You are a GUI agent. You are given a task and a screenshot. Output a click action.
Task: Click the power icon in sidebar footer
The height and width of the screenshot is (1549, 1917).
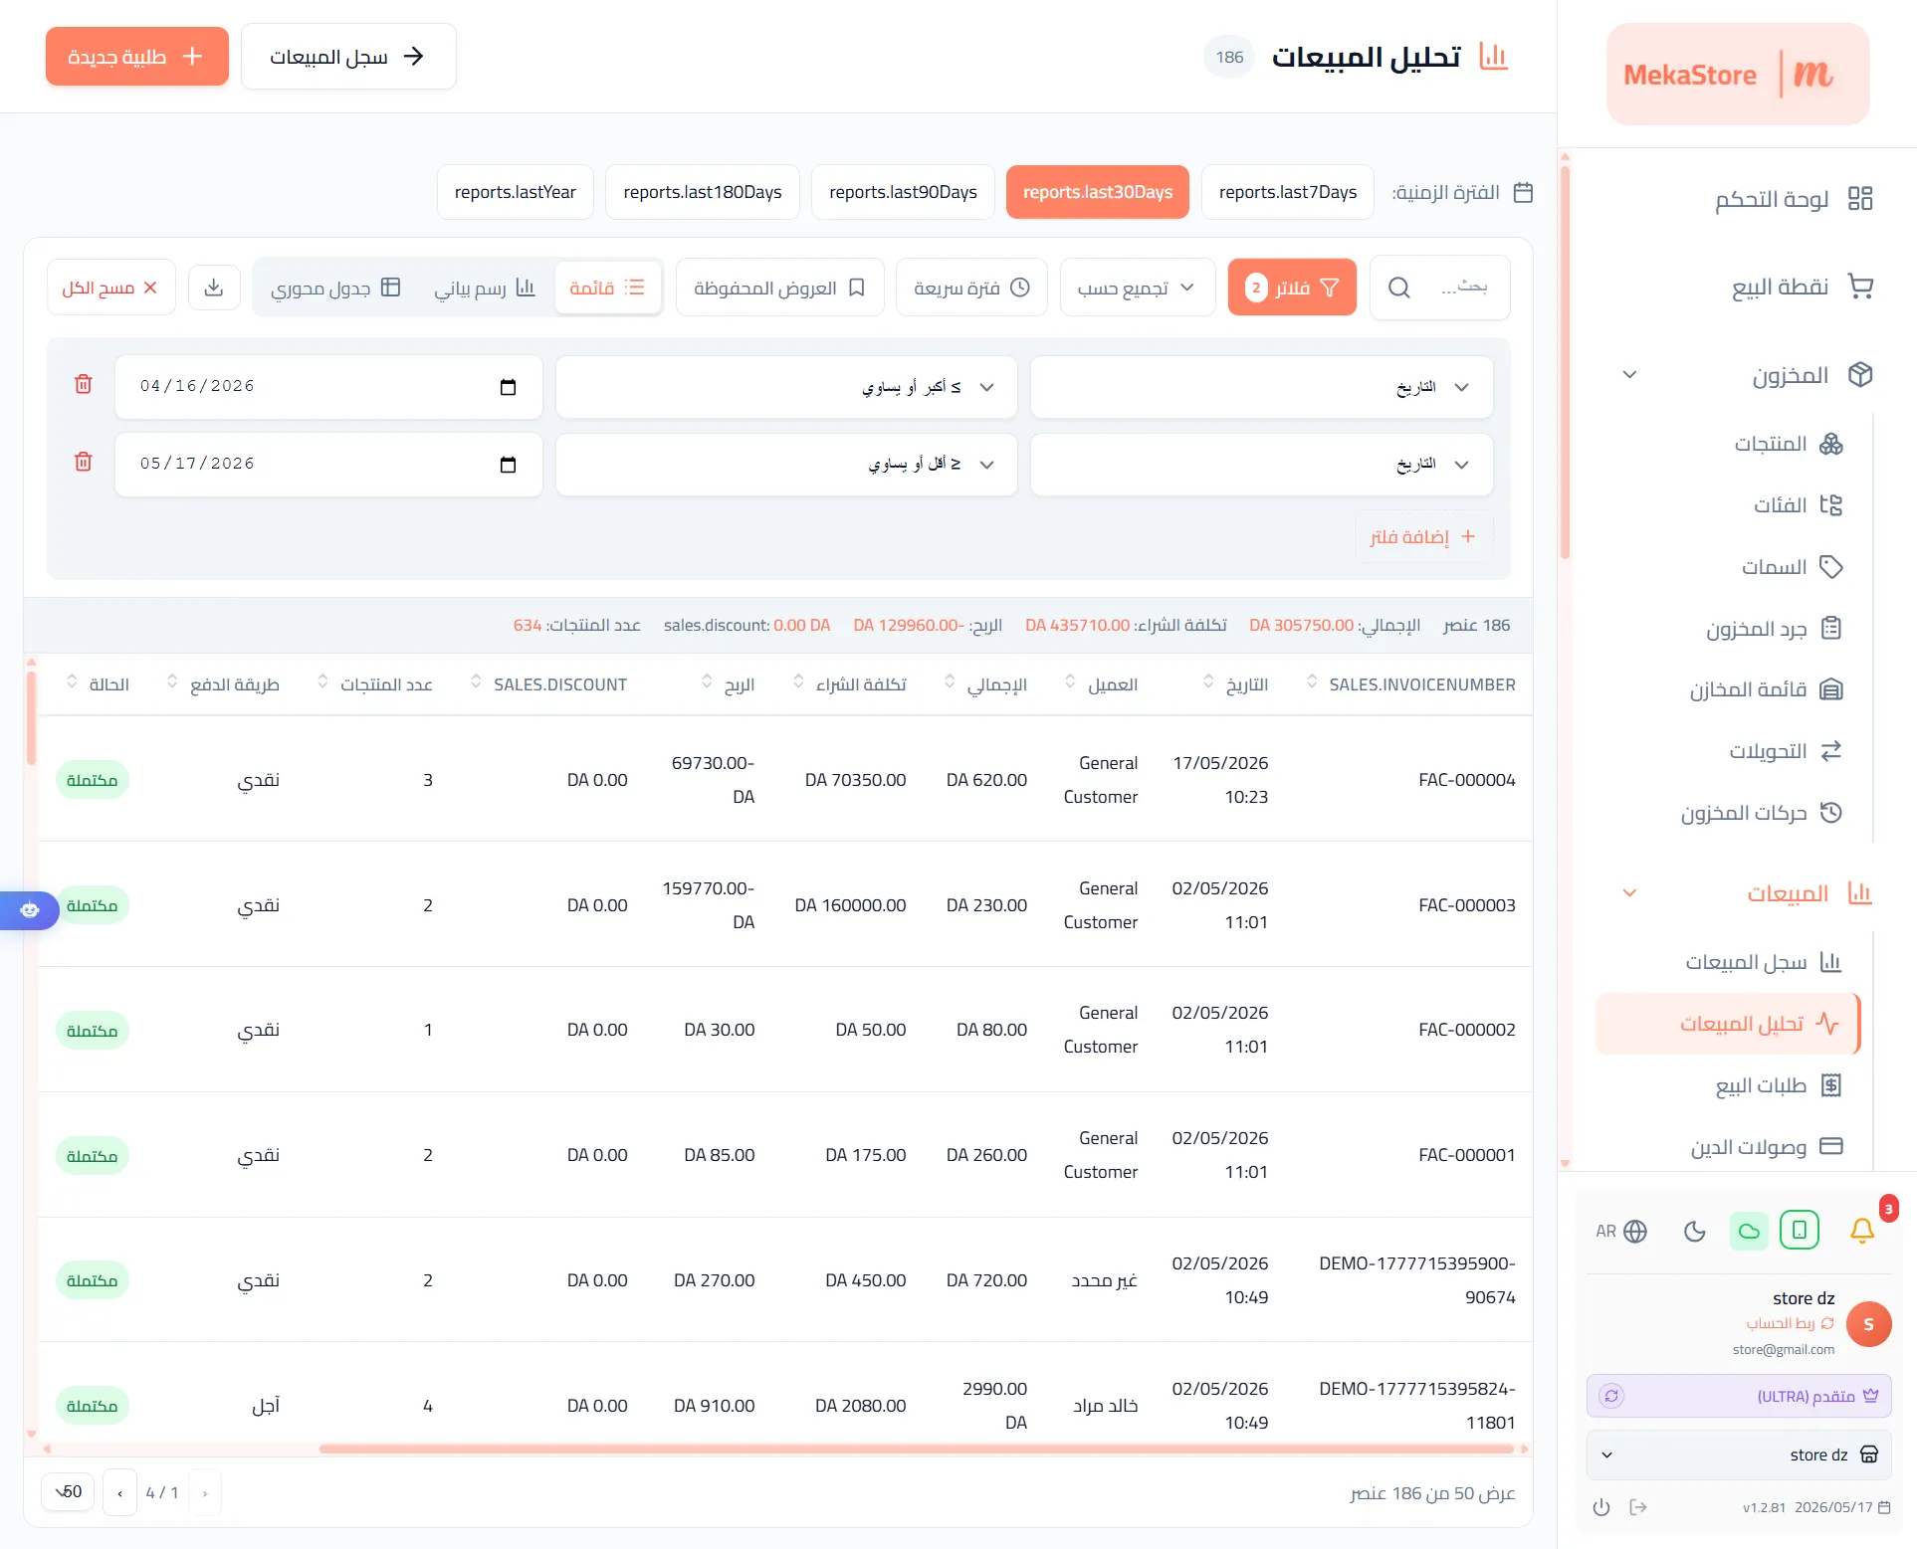pos(1600,1507)
